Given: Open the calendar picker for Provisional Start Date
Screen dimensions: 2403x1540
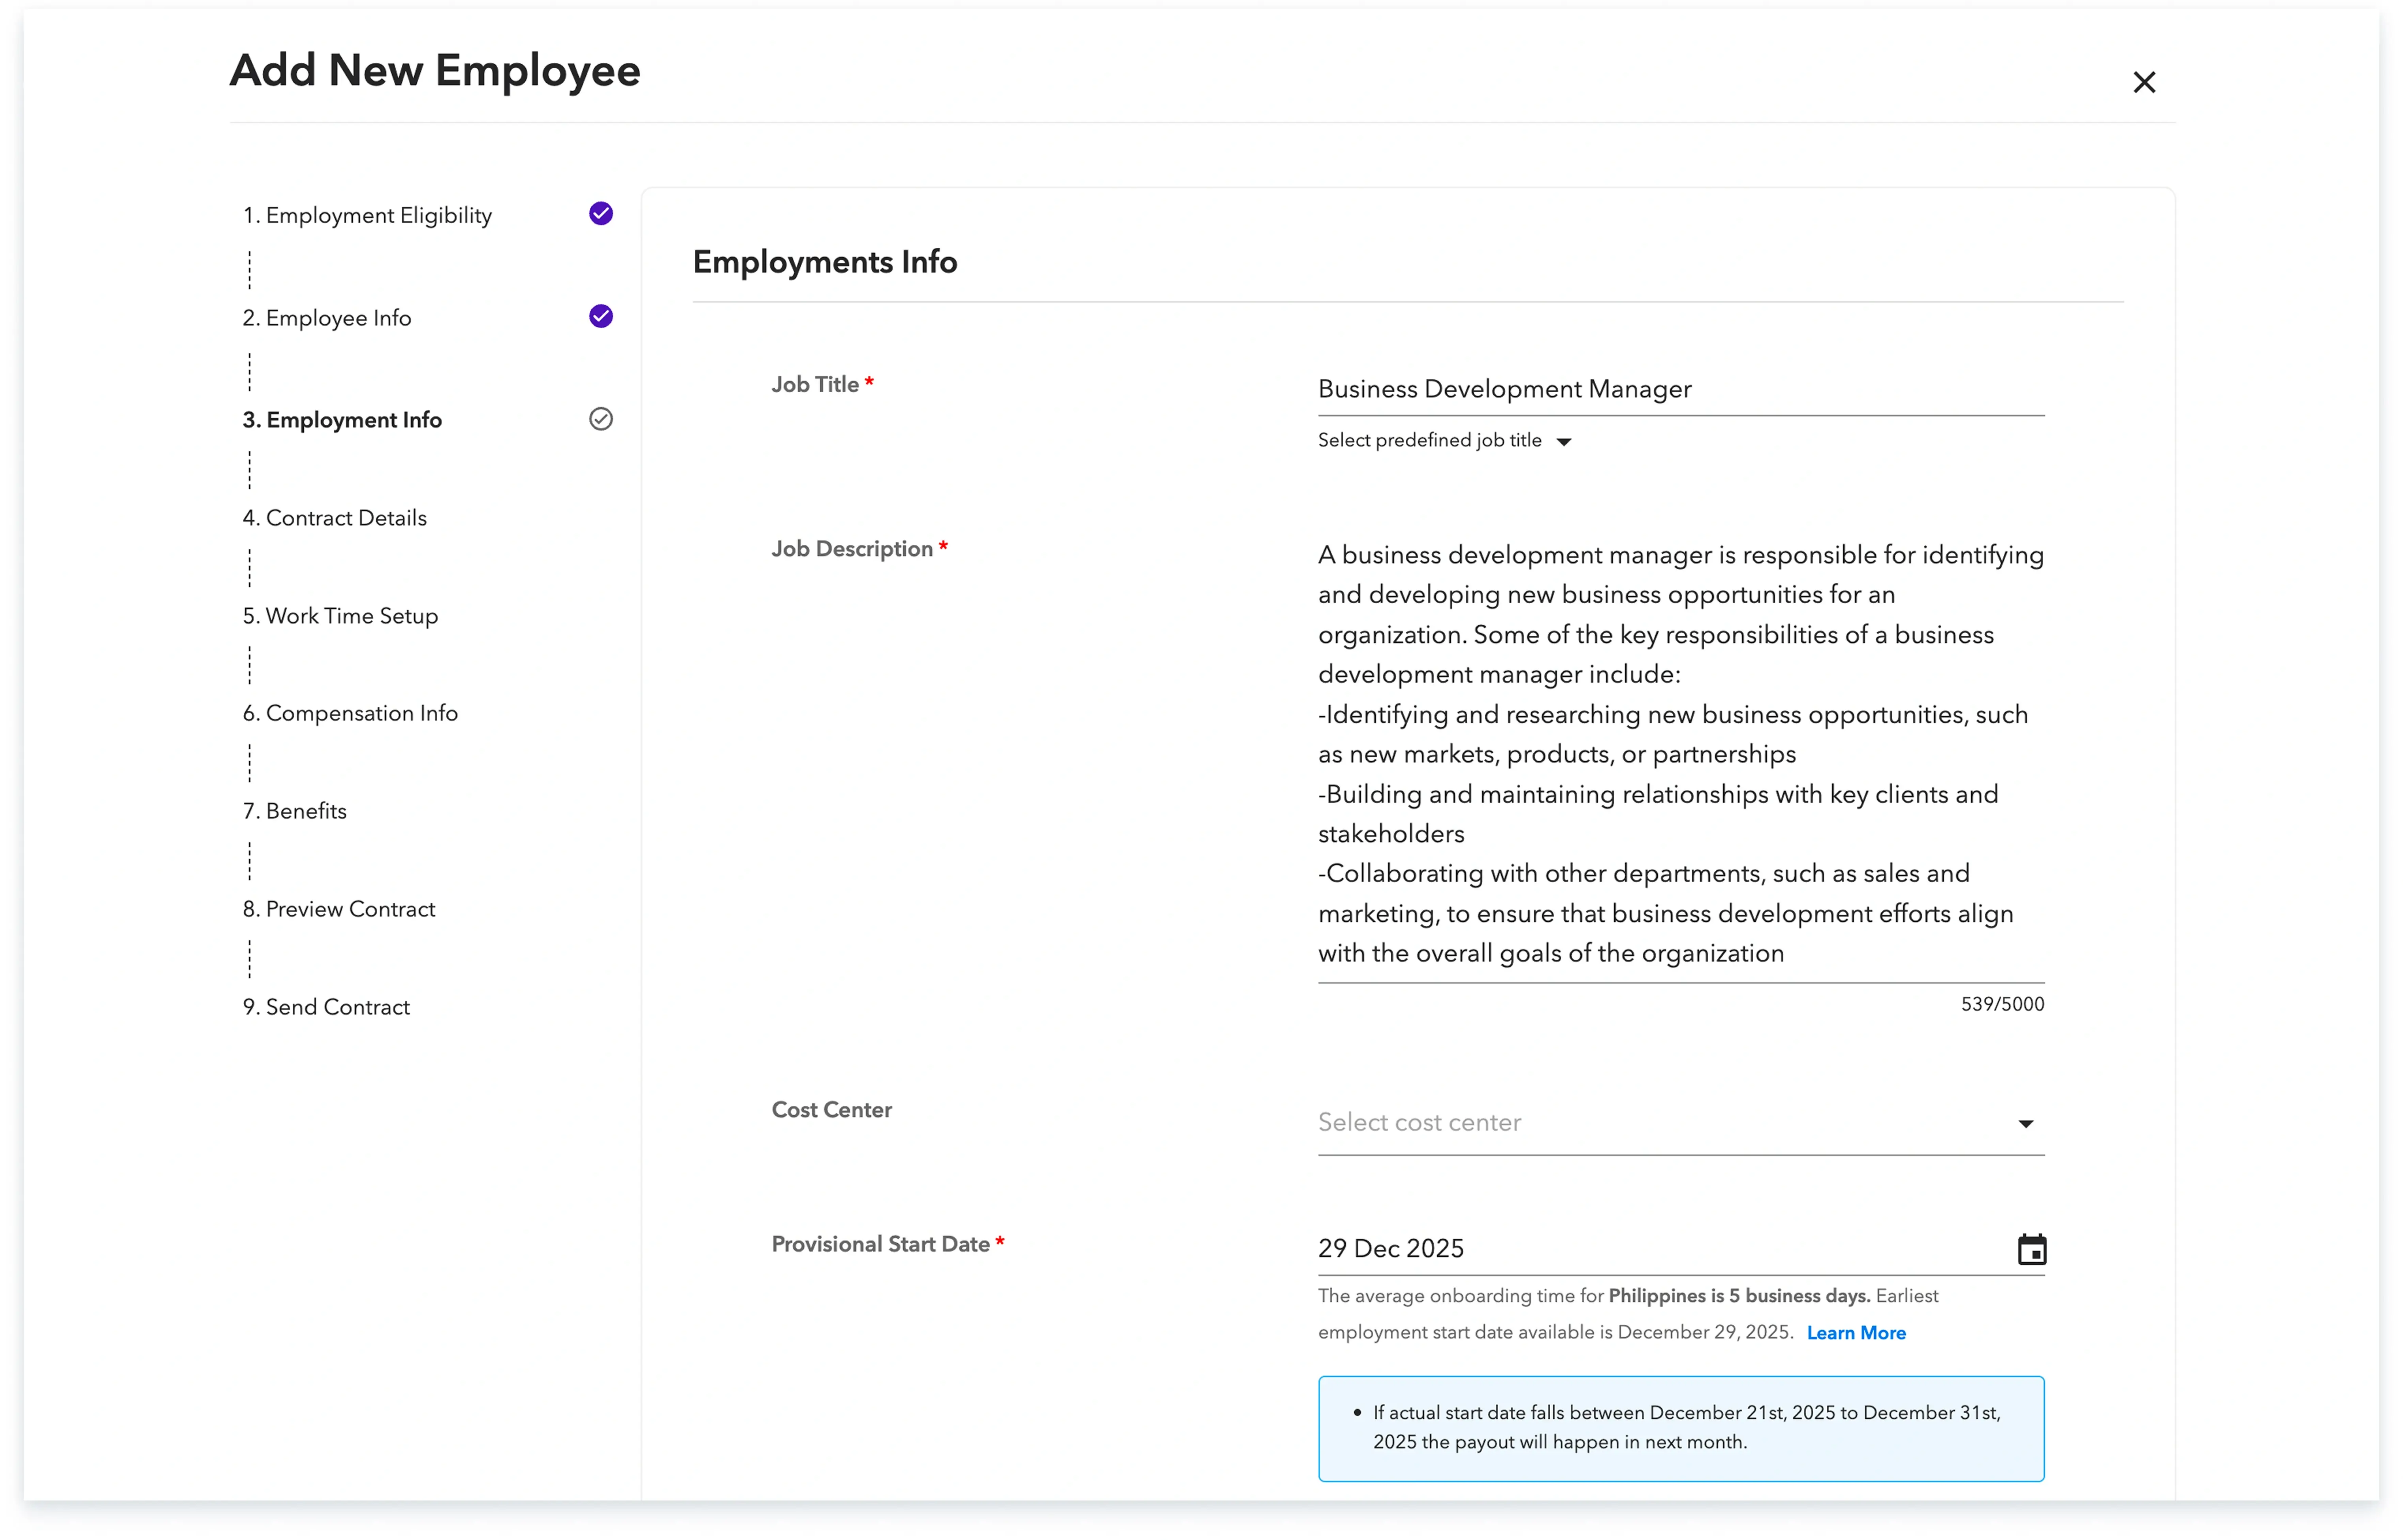Looking at the screenshot, I should coord(2031,1248).
